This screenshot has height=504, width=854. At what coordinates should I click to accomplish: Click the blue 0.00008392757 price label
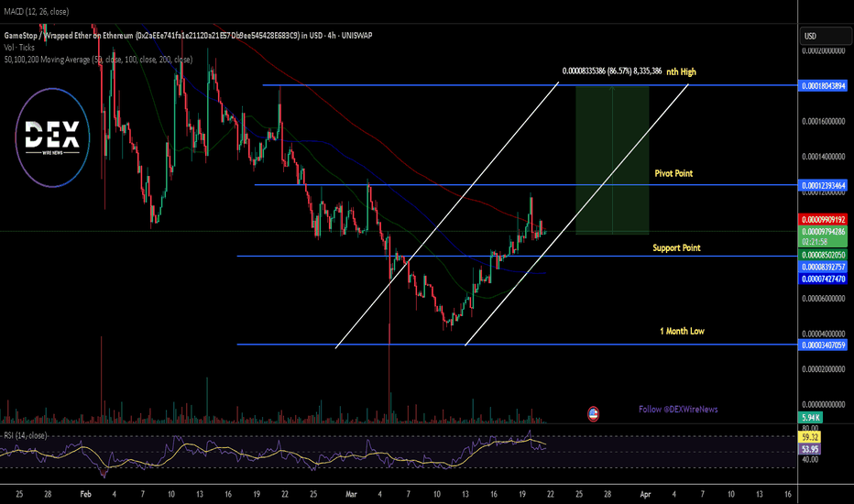tap(824, 267)
